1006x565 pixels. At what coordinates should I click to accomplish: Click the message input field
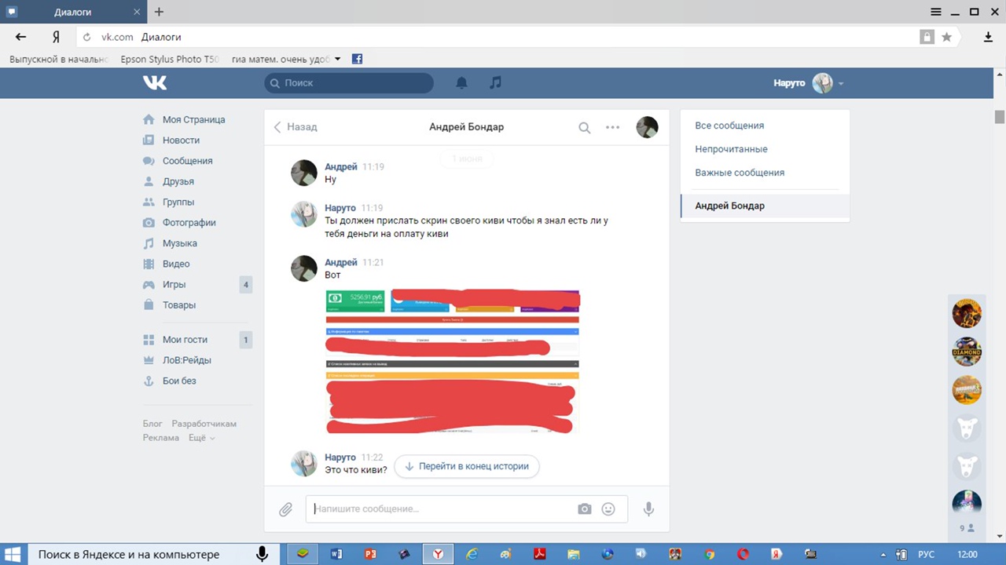pos(440,508)
